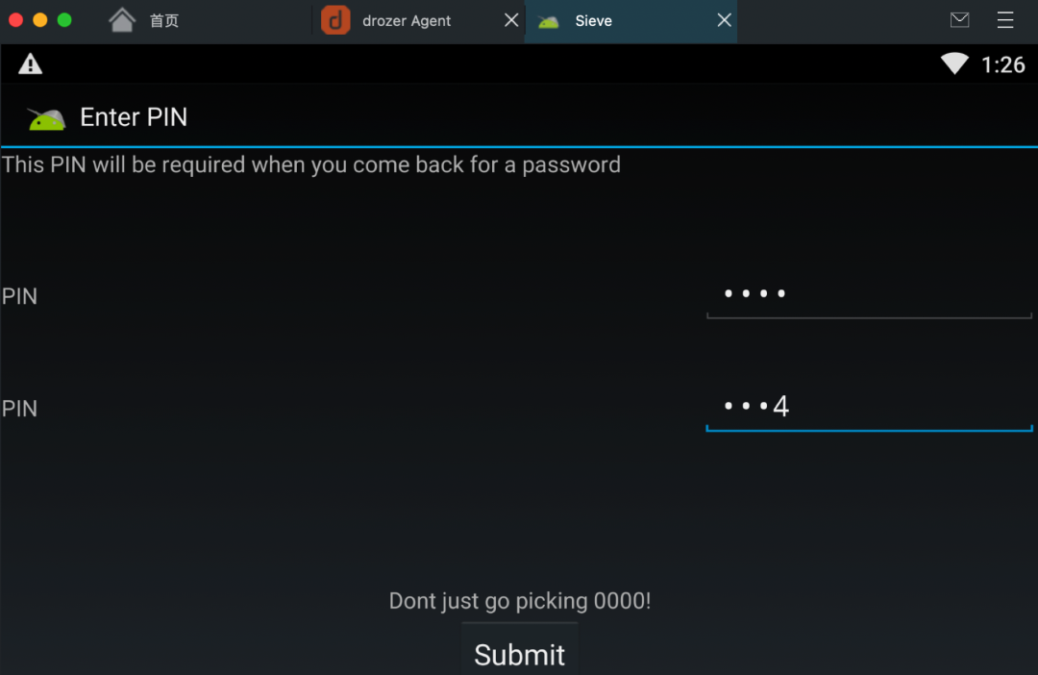The height and width of the screenshot is (675, 1038).
Task: Click the Enter PIN title text
Action: (134, 117)
